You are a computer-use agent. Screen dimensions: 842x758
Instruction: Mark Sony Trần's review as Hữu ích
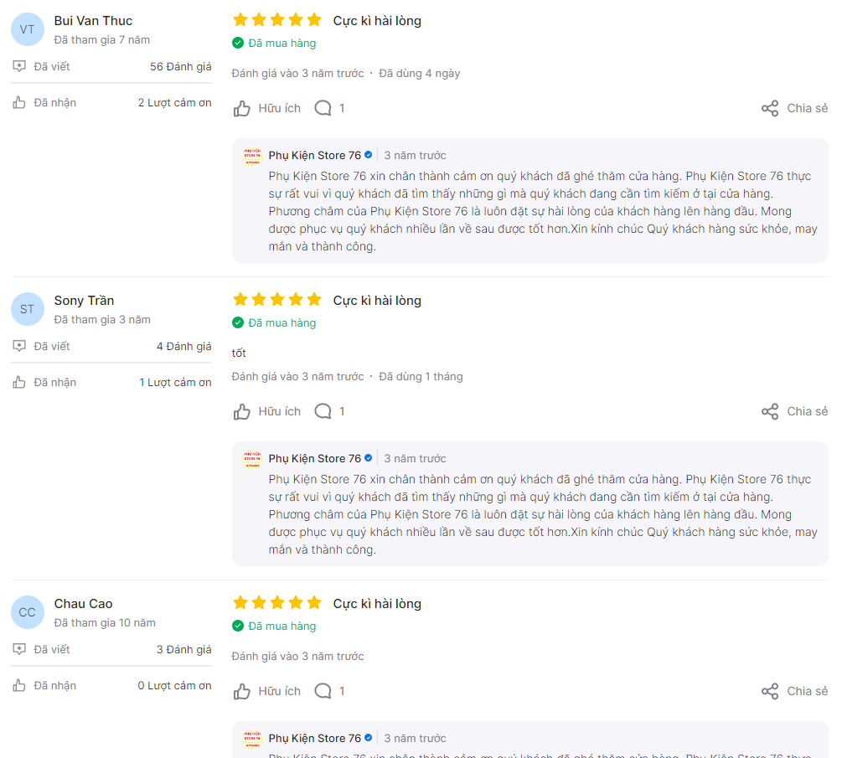pyautogui.click(x=267, y=412)
